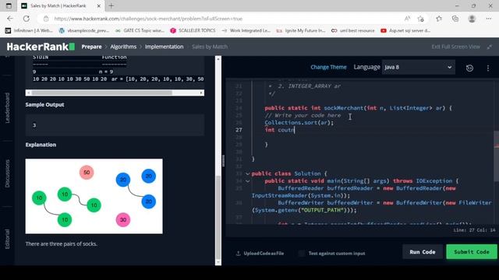Click the left arrow of sample input scrollbar
This screenshot has width=499, height=280.
click(29, 93)
